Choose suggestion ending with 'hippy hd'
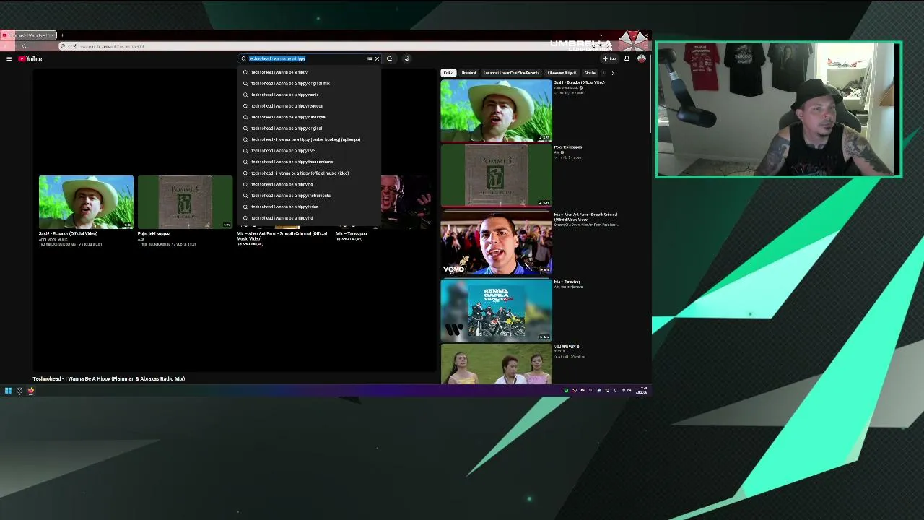The image size is (924, 520). [x=308, y=218]
